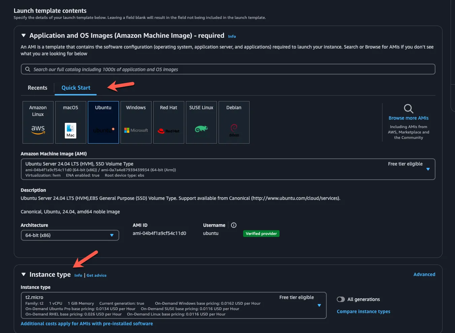Open Info link beside Instance type

pyautogui.click(x=78, y=275)
